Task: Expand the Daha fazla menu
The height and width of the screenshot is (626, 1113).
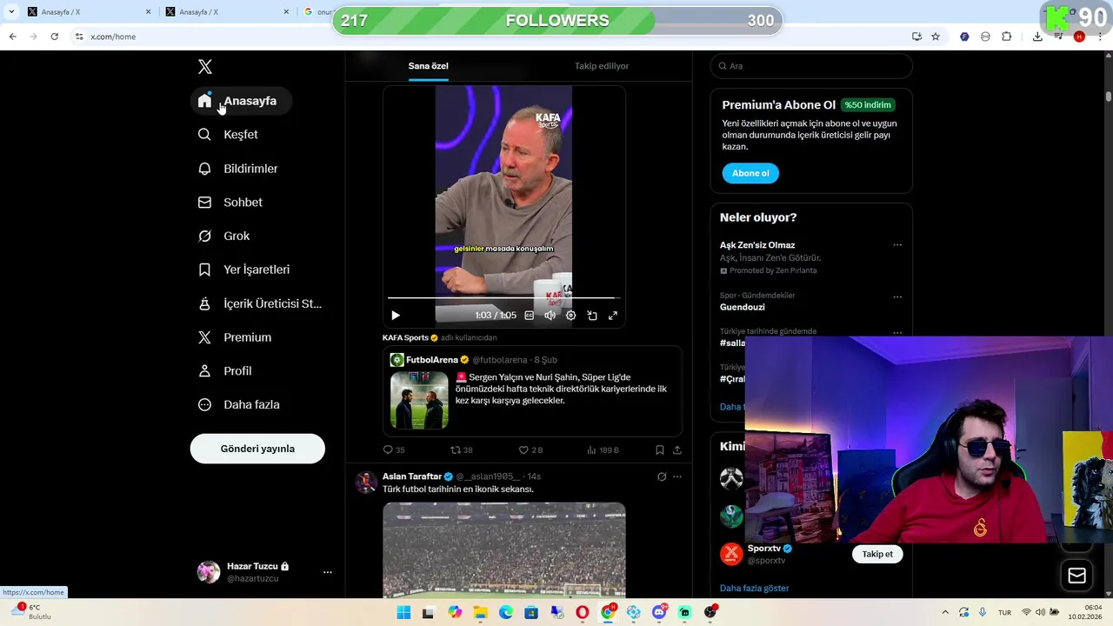Action: [239, 405]
